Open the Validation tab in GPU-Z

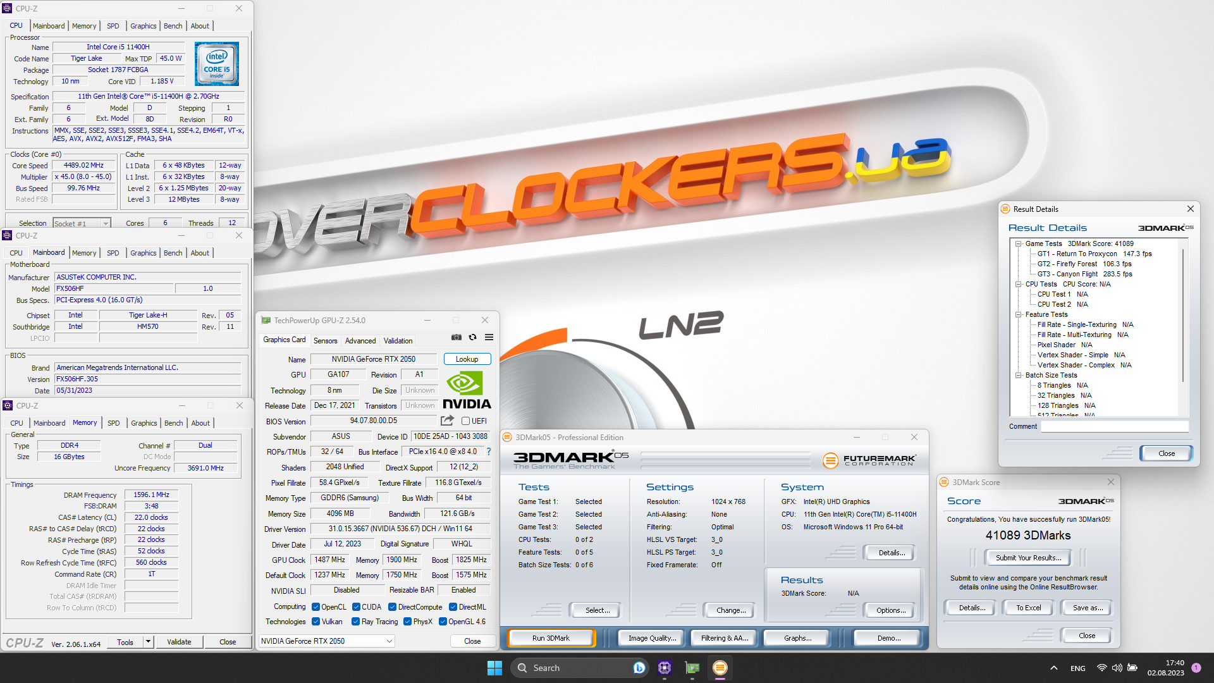coord(398,341)
